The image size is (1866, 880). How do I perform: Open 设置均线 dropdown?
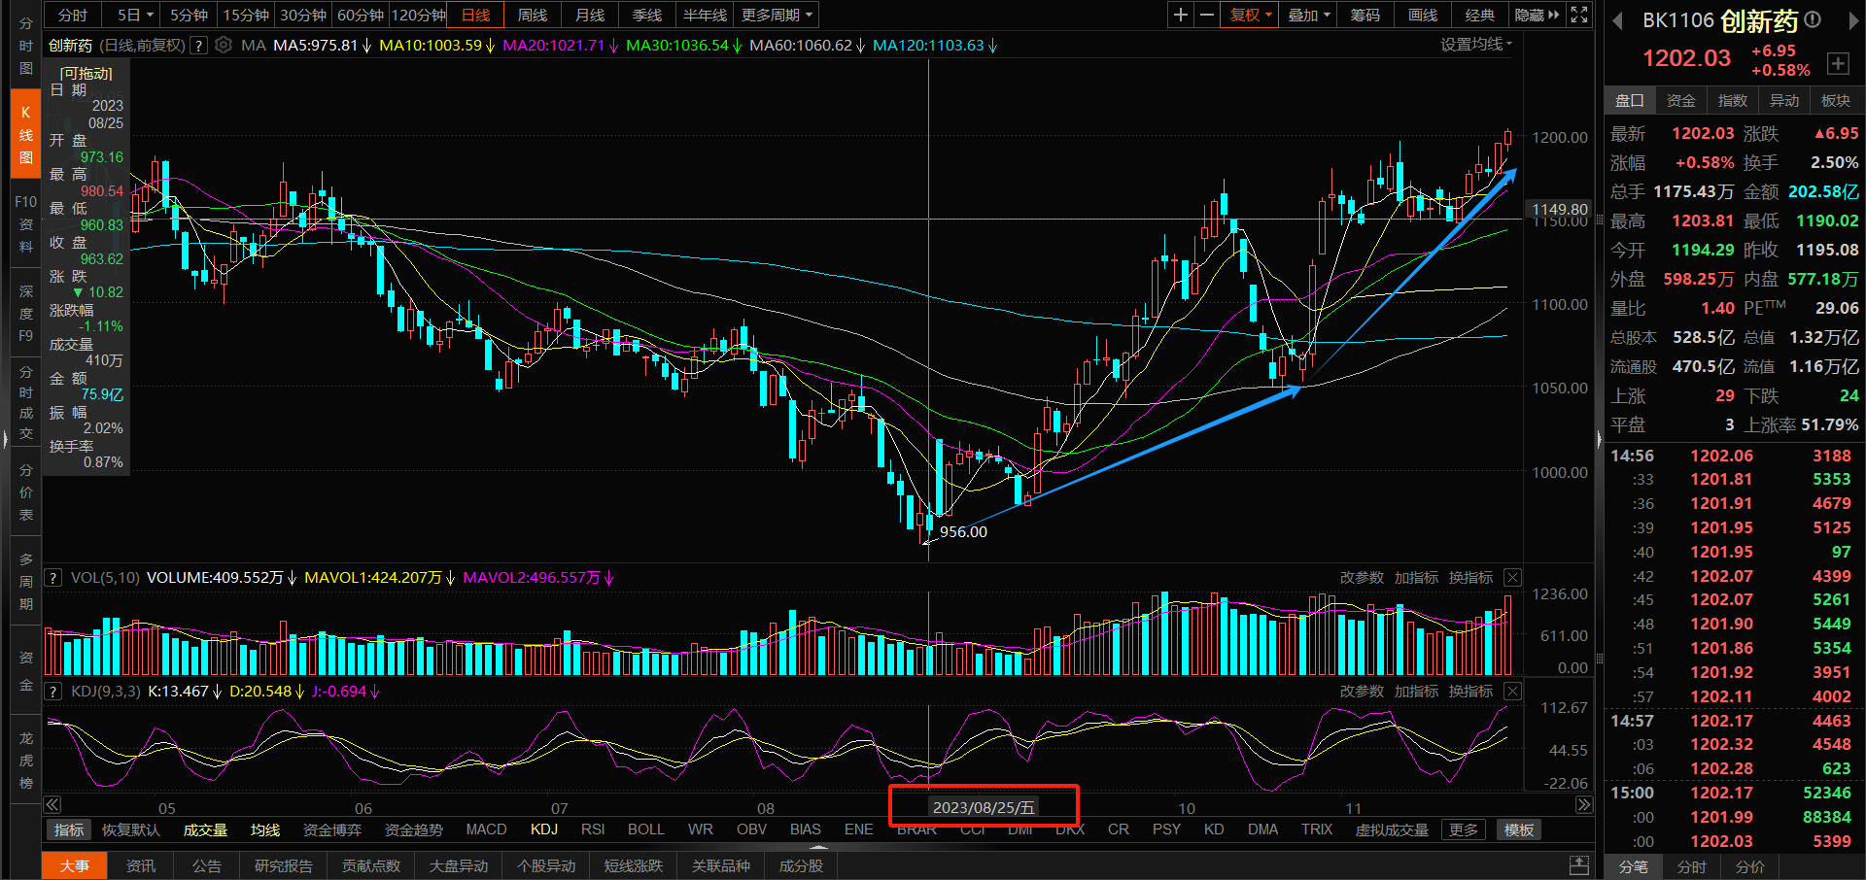click(1476, 45)
